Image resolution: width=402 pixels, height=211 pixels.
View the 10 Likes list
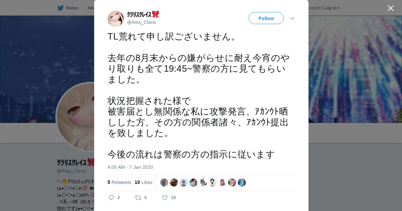click(x=143, y=182)
